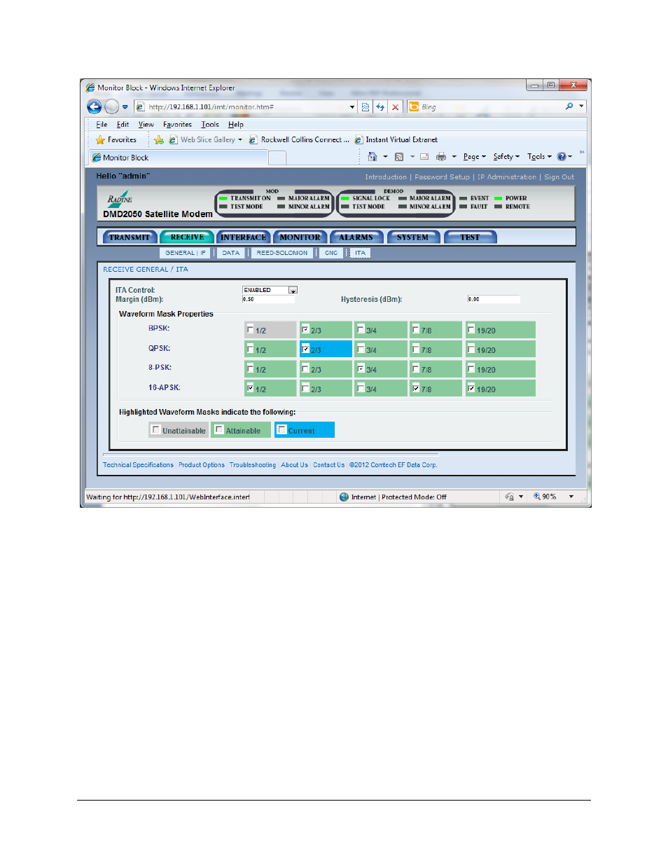Click the Stop loading X icon

396,107
